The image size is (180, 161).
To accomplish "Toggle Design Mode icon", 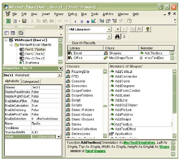I will (x=94, y=21).
